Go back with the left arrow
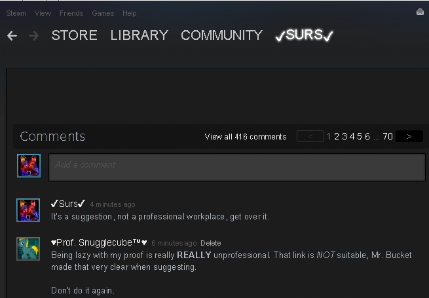The height and width of the screenshot is (298, 429). pyautogui.click(x=12, y=36)
